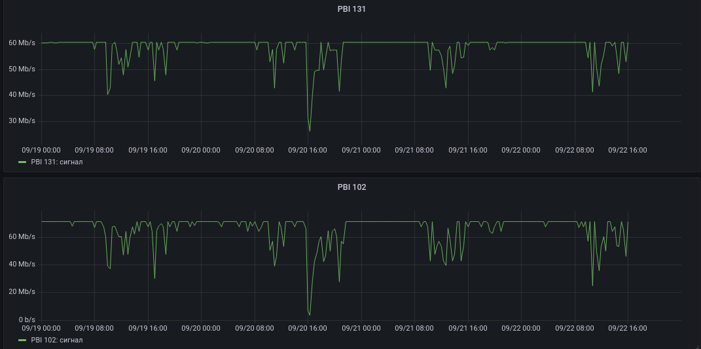Click the 0 b/s label on the PBI 102 axis
This screenshot has height=349, width=701.
(27, 320)
